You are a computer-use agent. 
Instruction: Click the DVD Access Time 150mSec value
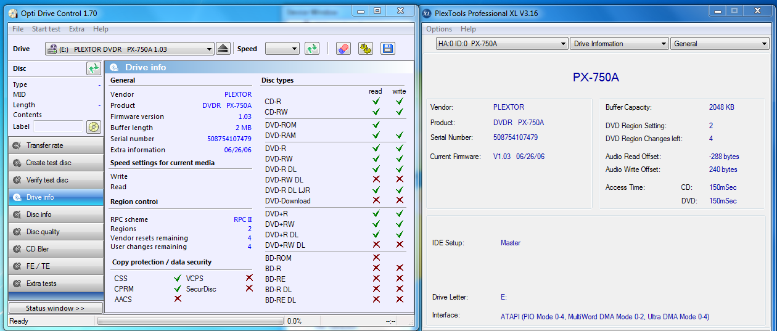pos(723,201)
